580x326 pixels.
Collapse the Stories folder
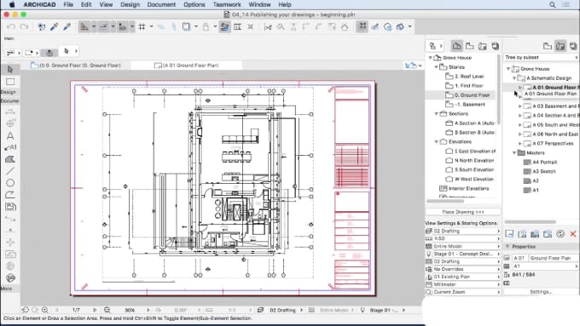pyautogui.click(x=437, y=67)
